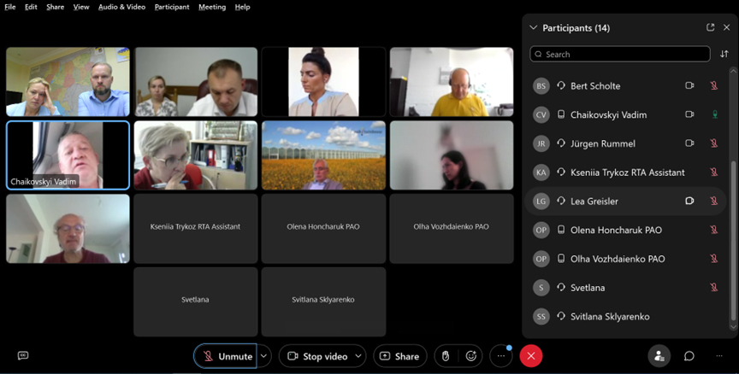Open the chat panel icon
Viewport: 739px width, 374px height.
click(689, 356)
